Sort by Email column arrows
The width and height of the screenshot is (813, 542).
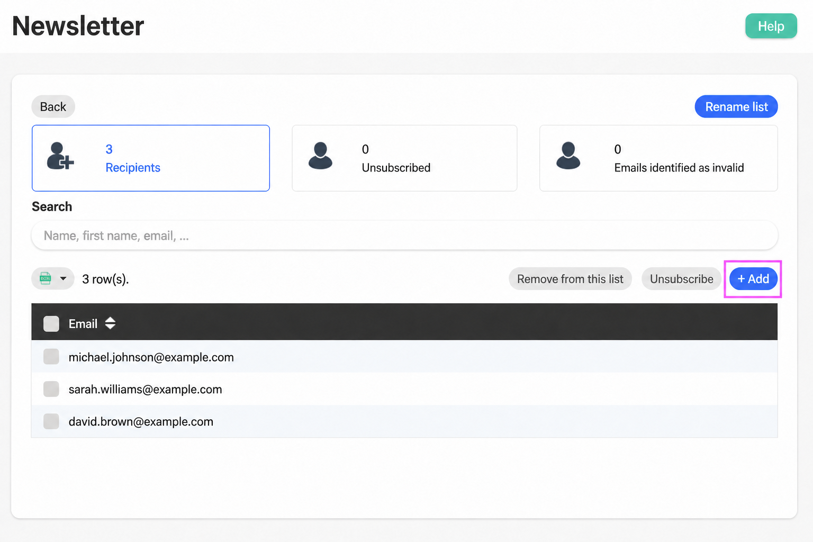tap(110, 323)
